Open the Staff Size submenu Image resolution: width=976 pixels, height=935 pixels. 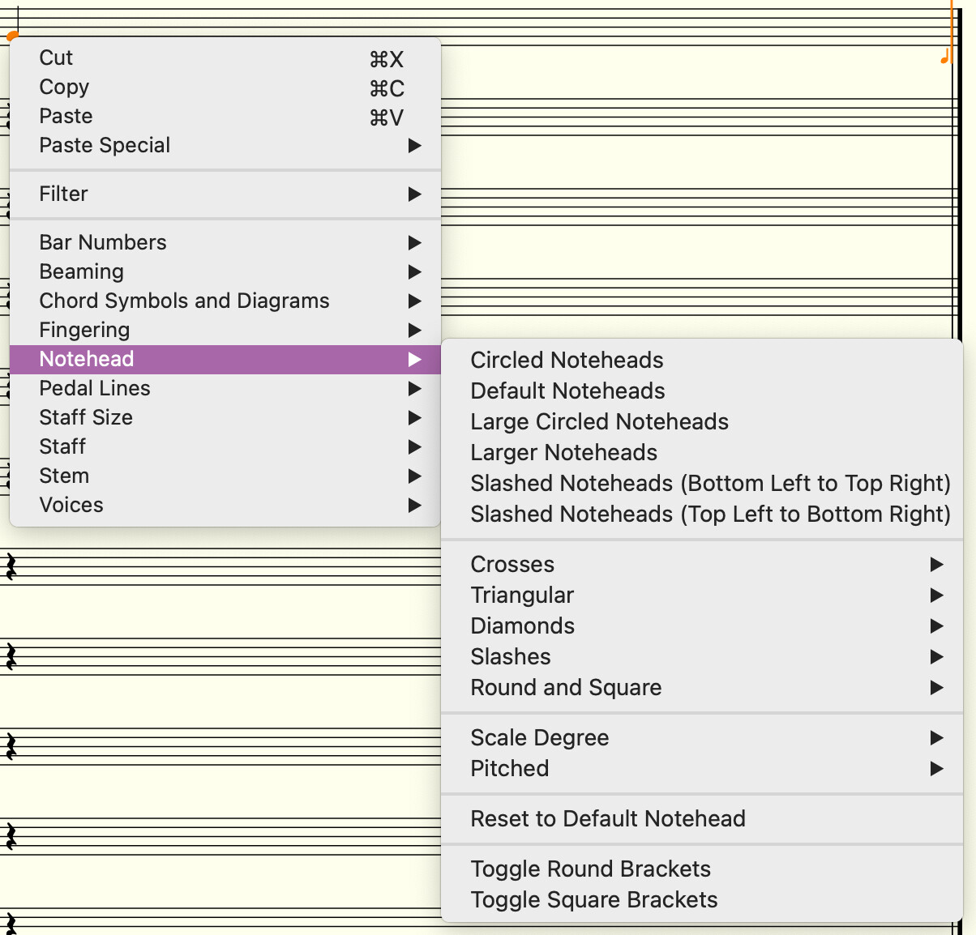(85, 417)
